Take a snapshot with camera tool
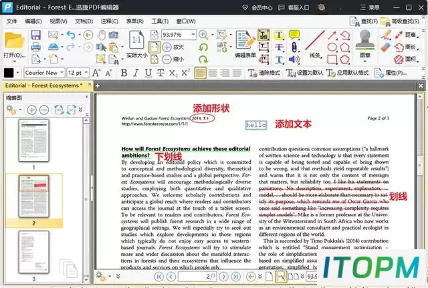The image size is (428, 288). pyautogui.click(x=113, y=35)
